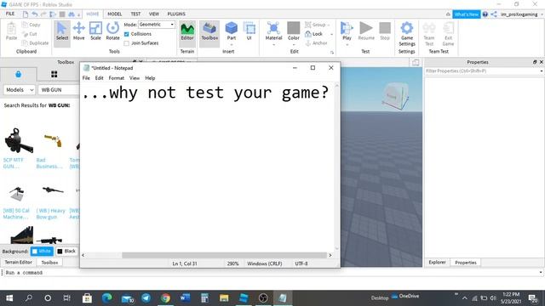
Task: Choose the Move tool
Action: (x=79, y=31)
